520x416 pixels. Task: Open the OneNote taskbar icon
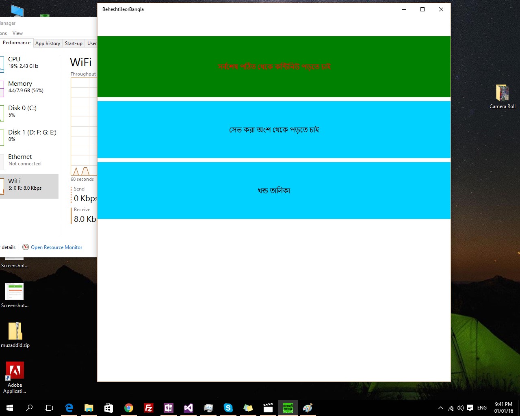(x=169, y=408)
